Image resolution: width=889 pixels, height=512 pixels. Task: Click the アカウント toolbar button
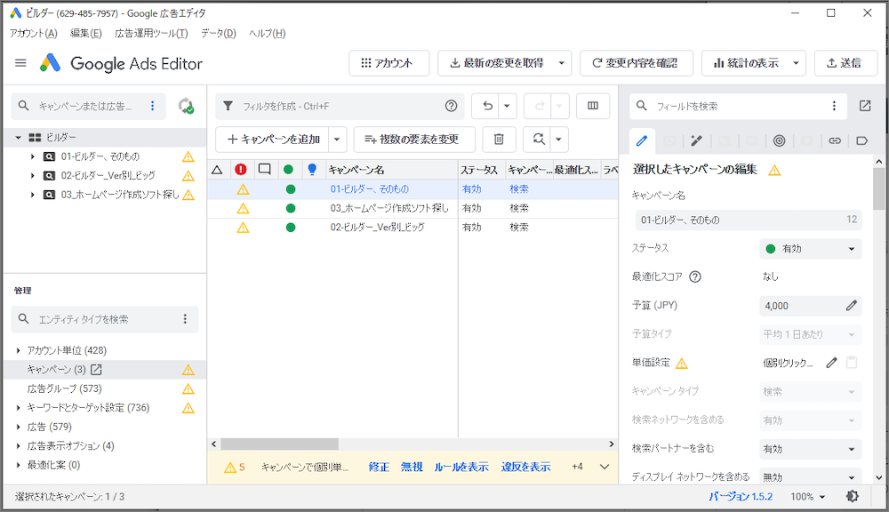tap(389, 63)
